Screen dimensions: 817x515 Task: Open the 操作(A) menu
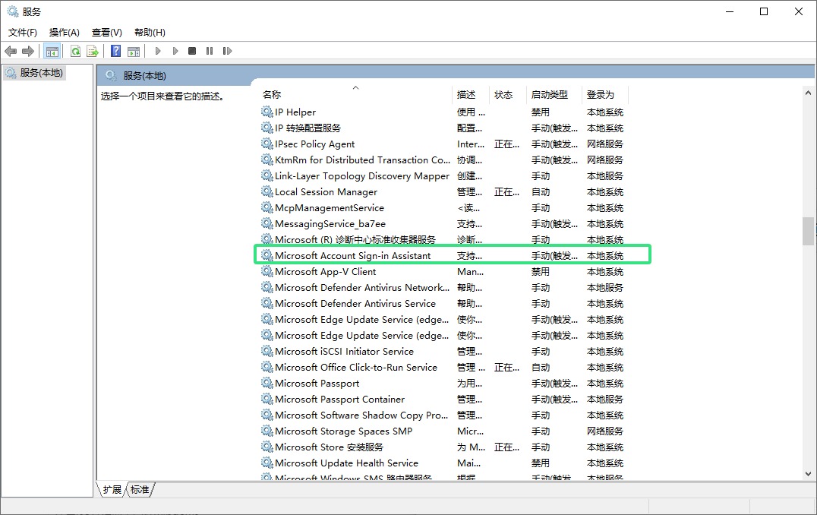[64, 33]
